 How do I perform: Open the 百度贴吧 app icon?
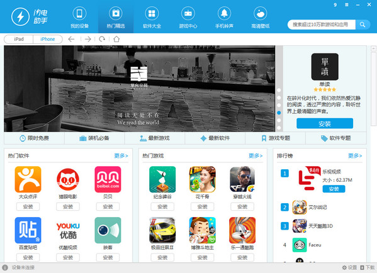coord(28,230)
